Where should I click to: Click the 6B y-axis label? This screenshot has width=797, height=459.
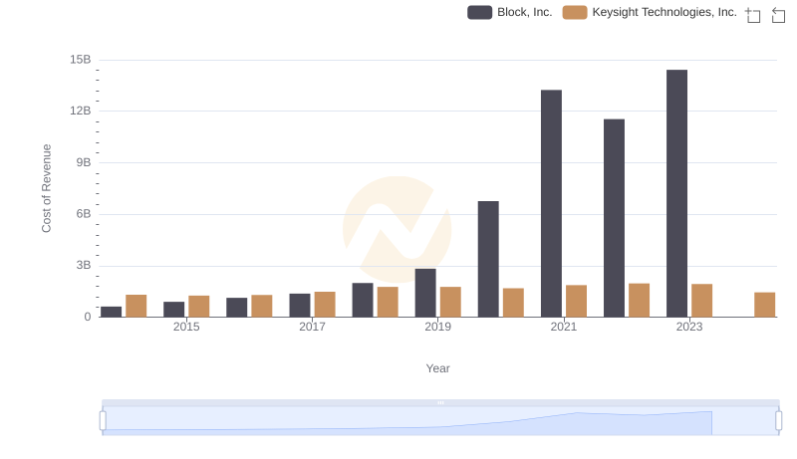(84, 214)
